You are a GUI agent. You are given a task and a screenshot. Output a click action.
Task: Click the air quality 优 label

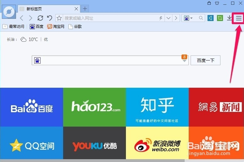click(x=46, y=39)
